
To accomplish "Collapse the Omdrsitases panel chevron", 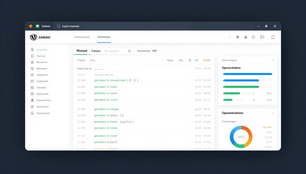I will click(x=273, y=60).
